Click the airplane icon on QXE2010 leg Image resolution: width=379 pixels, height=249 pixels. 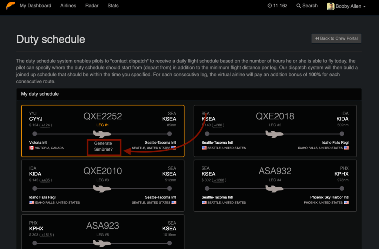[x=102, y=188]
